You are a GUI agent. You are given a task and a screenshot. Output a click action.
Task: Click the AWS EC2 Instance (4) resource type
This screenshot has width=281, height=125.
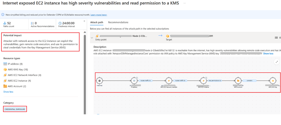[x=19, y=81]
